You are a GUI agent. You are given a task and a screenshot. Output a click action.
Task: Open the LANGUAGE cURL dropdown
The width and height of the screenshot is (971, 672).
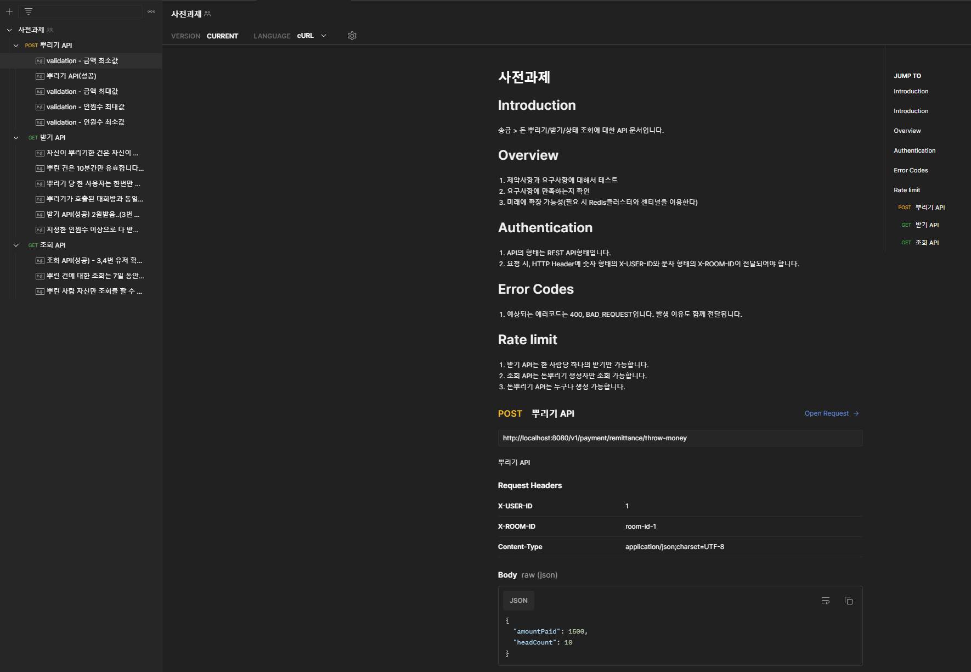click(x=311, y=36)
